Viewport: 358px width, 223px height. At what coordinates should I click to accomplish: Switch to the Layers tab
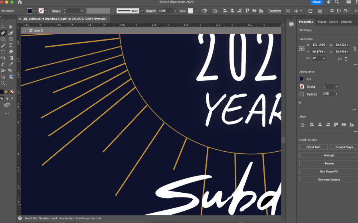(x=334, y=22)
